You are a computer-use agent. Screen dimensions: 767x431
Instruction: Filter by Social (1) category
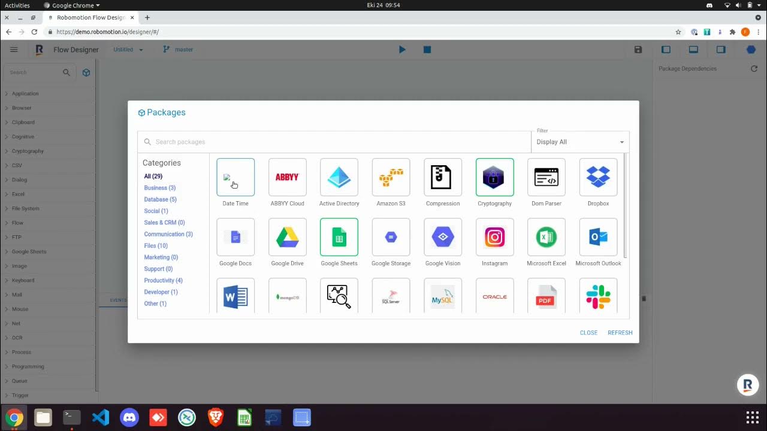(x=156, y=211)
